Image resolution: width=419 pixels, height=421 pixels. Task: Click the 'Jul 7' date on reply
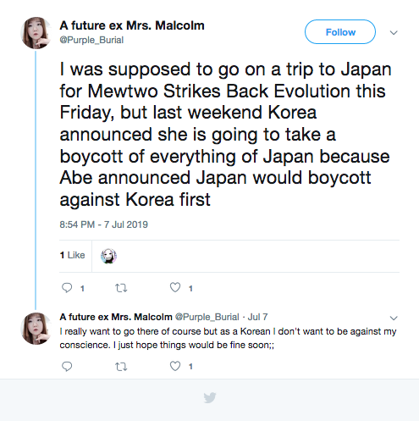pos(257,317)
